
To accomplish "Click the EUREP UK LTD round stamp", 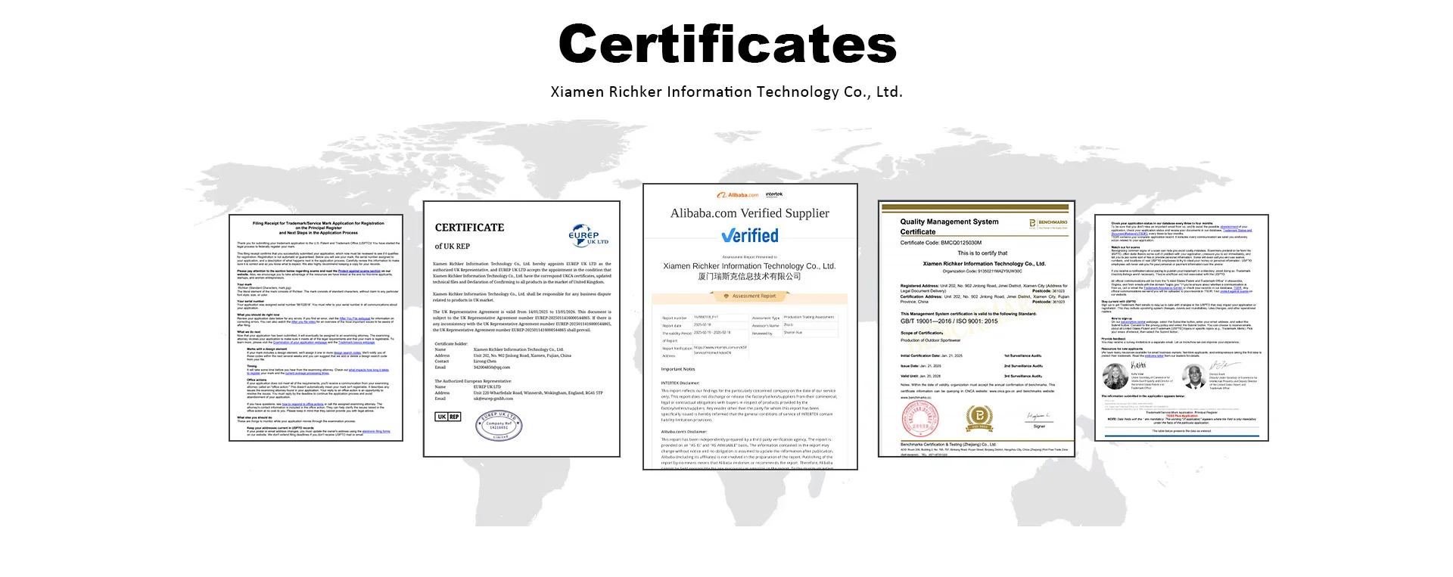I will click(x=499, y=426).
